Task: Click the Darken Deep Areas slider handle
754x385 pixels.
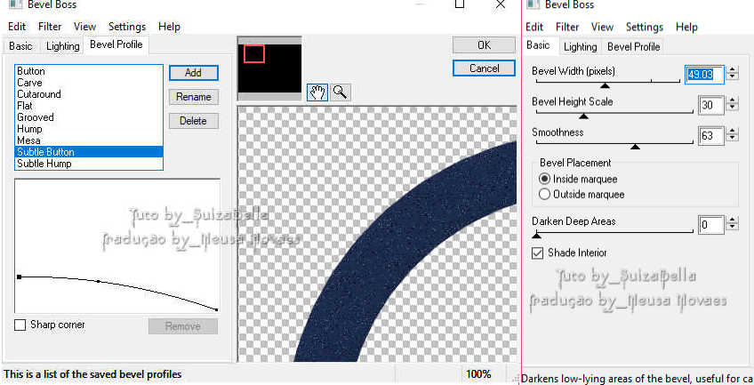Action: pyautogui.click(x=537, y=235)
